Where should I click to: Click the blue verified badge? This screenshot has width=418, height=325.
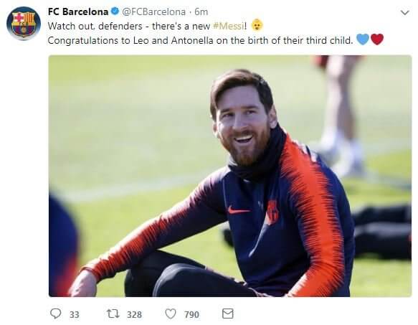pyautogui.click(x=115, y=11)
